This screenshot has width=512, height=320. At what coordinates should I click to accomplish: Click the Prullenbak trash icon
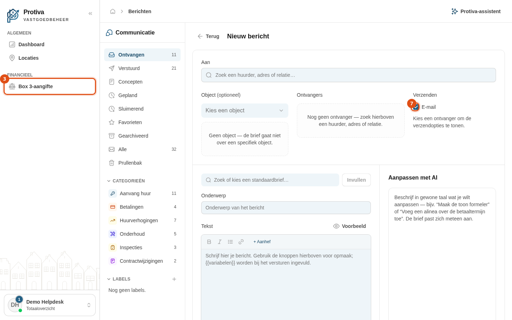coord(112,163)
